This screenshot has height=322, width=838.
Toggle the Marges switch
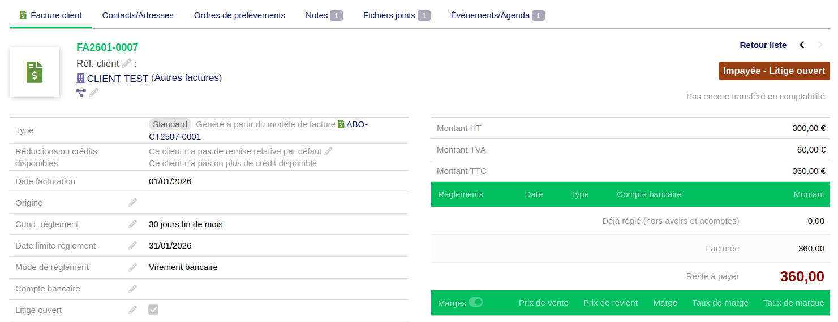point(476,302)
